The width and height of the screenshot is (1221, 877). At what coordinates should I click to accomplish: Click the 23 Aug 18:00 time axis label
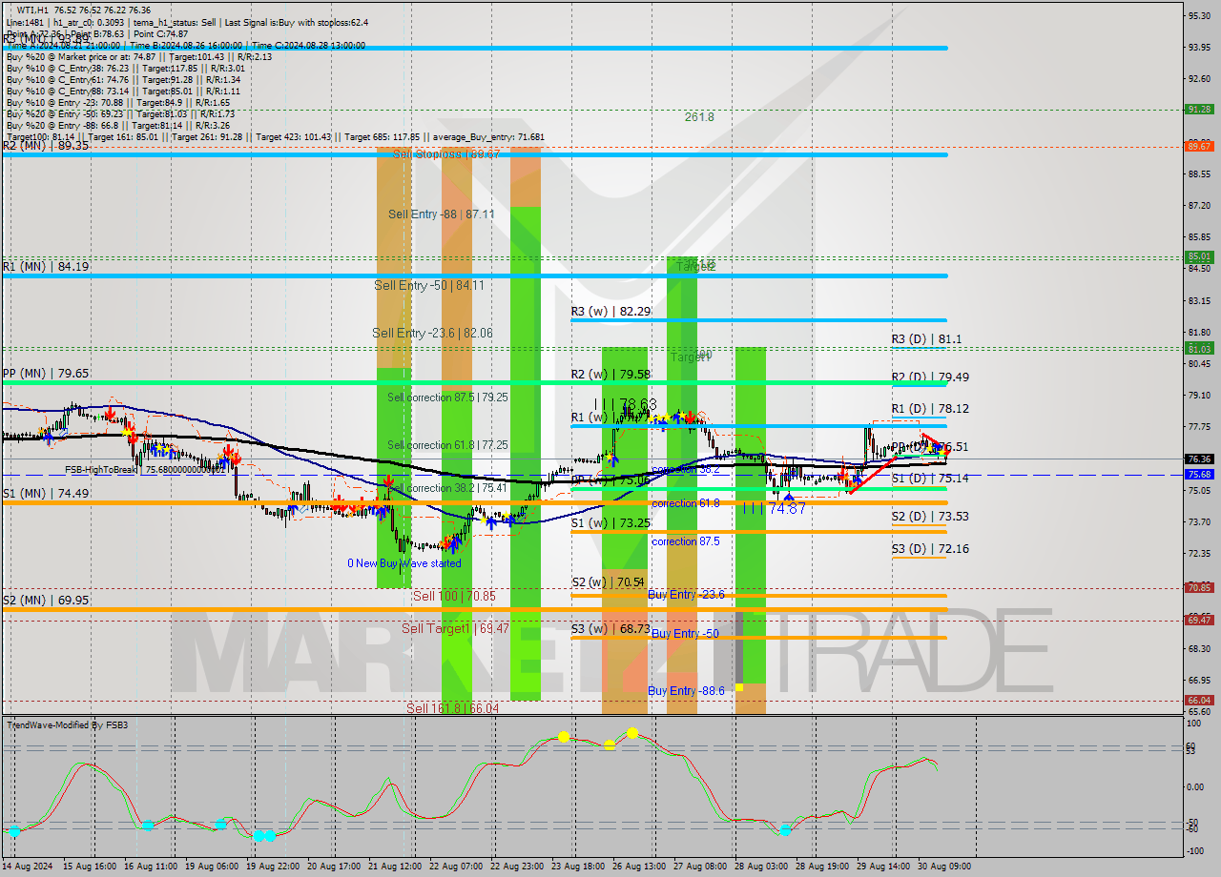(576, 867)
